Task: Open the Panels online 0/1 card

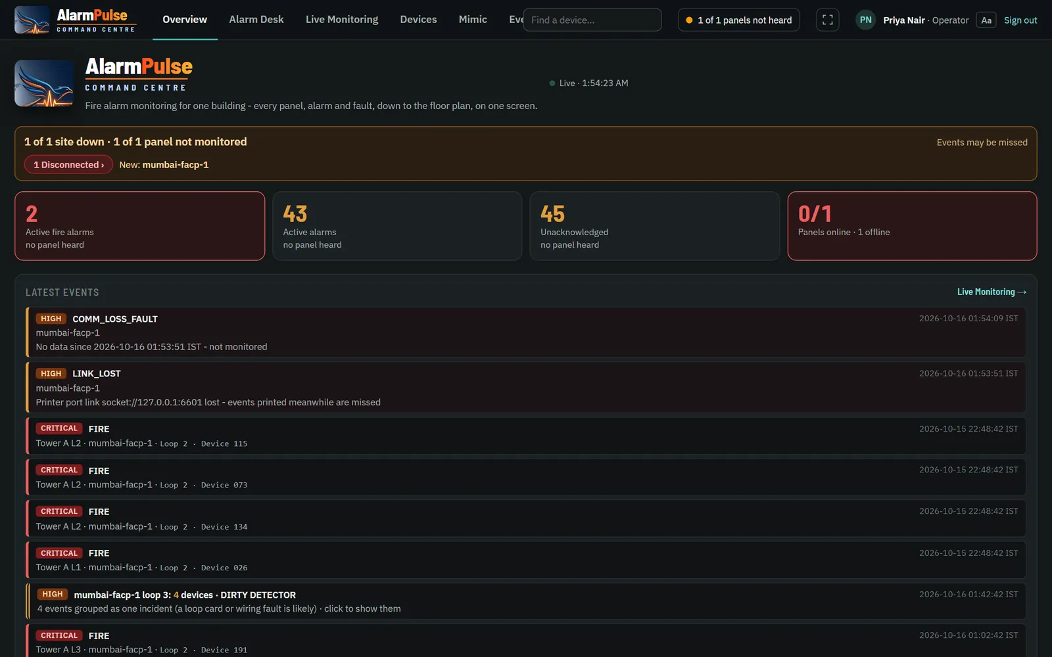Action: [912, 226]
